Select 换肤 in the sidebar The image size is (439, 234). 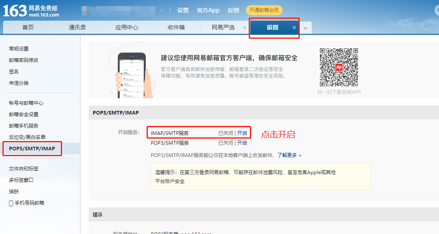(x=14, y=192)
